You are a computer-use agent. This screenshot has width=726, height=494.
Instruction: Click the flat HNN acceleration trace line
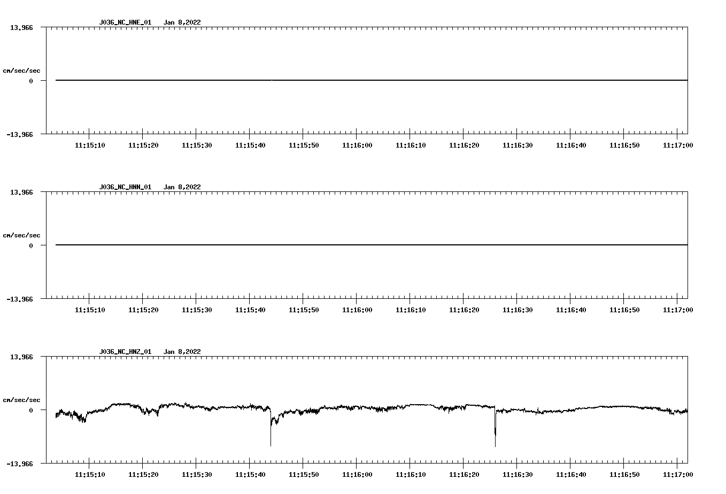pyautogui.click(x=372, y=245)
